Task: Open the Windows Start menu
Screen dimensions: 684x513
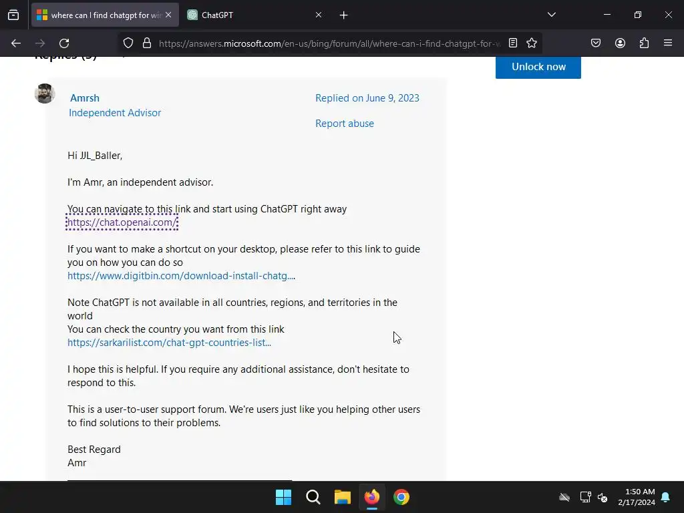Action: click(283, 497)
